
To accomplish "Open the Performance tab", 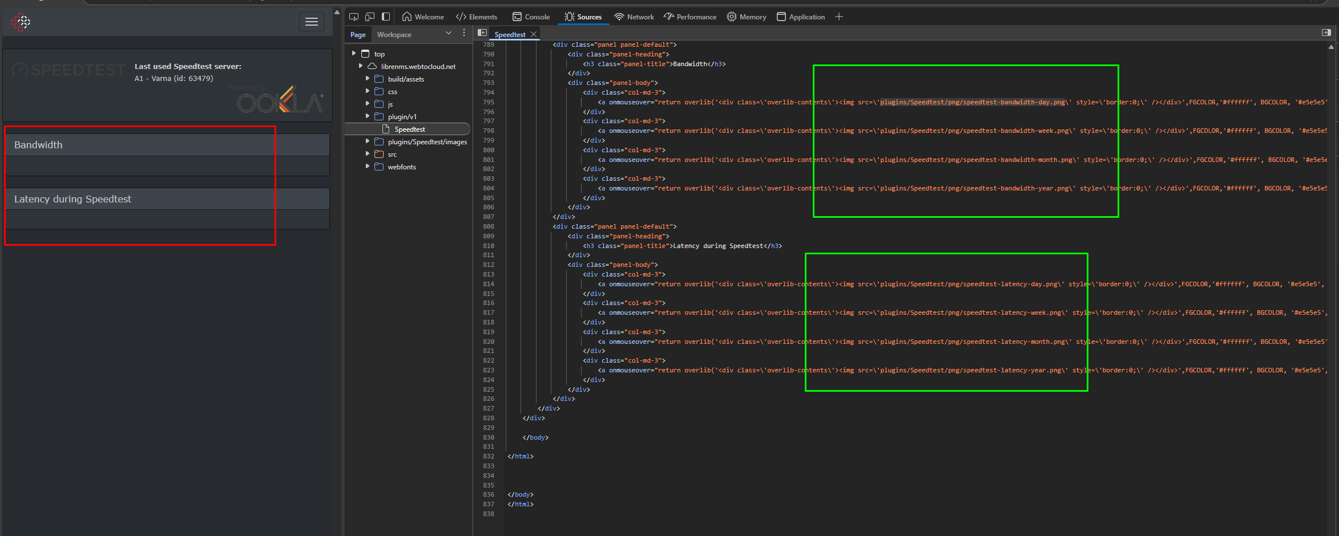I will click(x=690, y=17).
